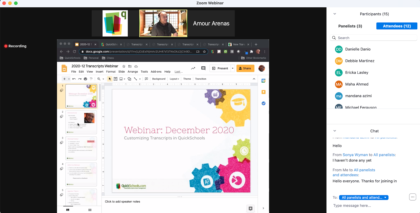The image size is (420, 213).
Task: Open the new slide layout dropdown arrow
Action: point(69,79)
